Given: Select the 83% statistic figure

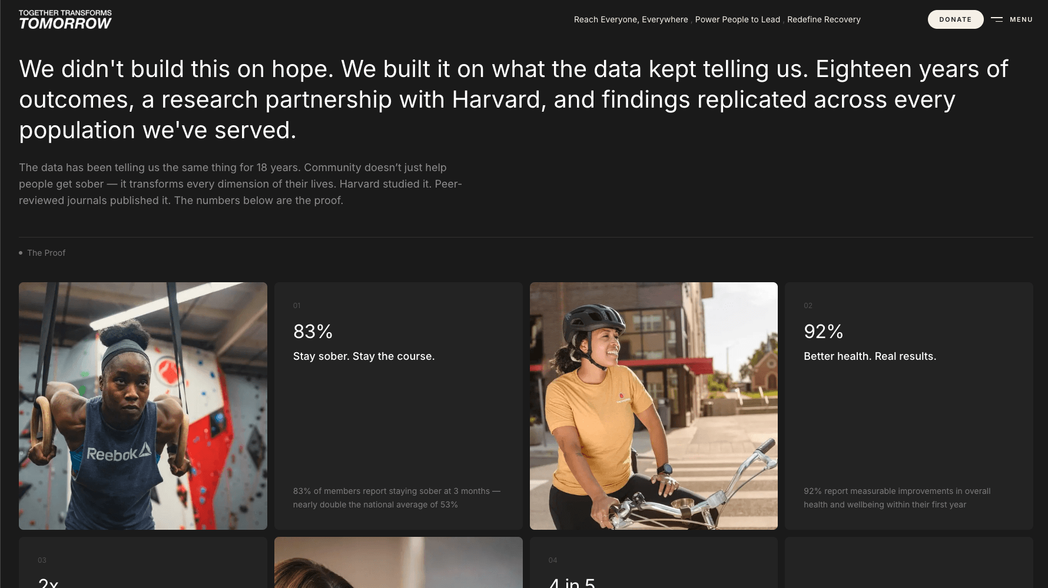Looking at the screenshot, I should [x=313, y=332].
